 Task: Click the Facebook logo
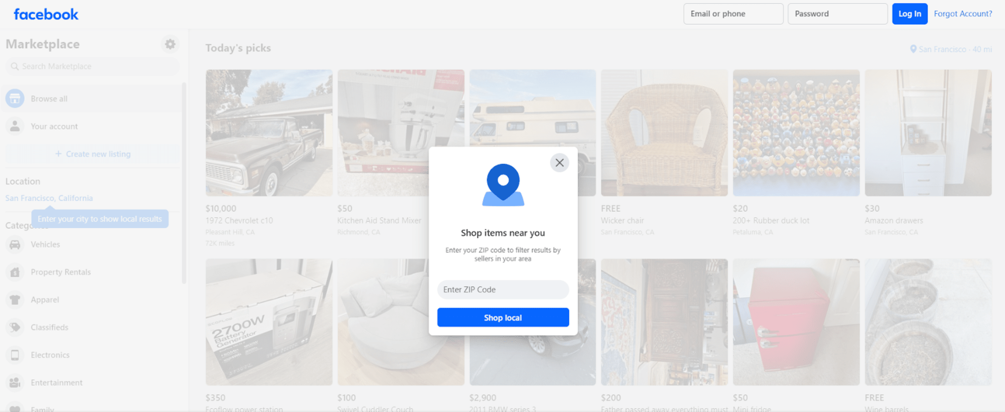click(46, 14)
